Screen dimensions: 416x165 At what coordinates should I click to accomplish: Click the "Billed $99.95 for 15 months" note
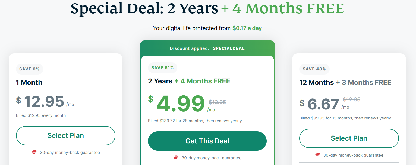point(345,118)
